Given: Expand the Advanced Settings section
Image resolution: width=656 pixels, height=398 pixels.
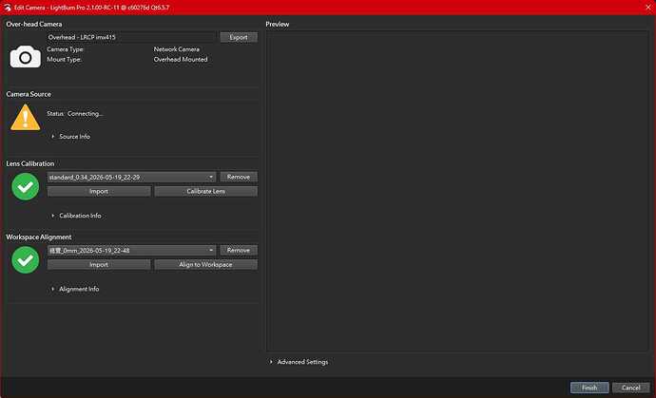Looking at the screenshot, I should pyautogui.click(x=299, y=362).
